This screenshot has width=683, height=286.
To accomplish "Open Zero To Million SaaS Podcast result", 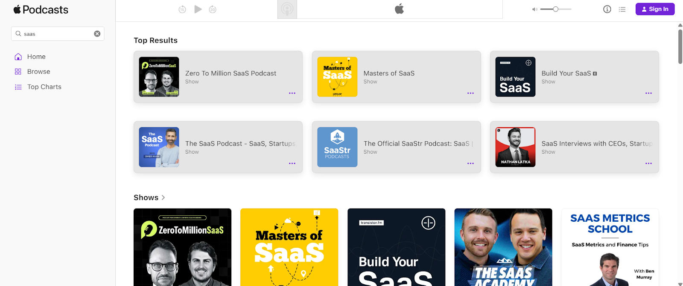I will tap(218, 77).
